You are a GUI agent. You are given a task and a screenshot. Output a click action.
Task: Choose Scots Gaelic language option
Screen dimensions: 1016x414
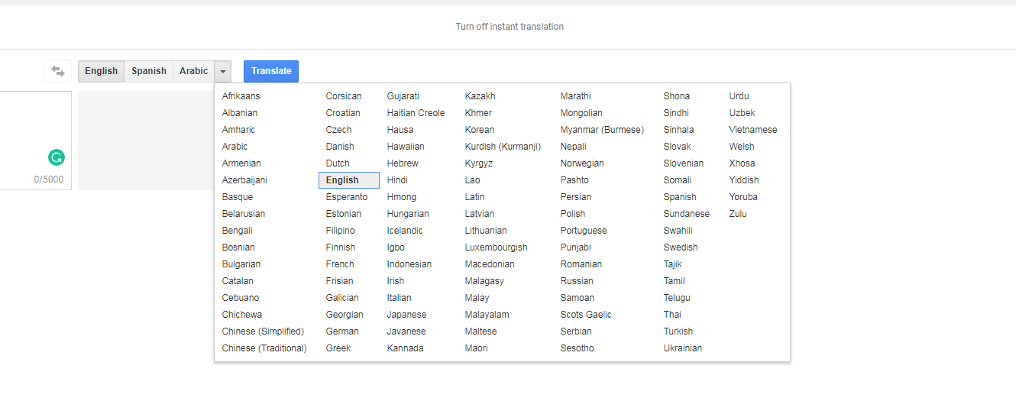(586, 315)
